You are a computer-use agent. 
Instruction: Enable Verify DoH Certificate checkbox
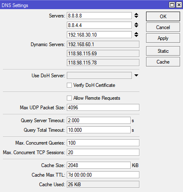69,85
